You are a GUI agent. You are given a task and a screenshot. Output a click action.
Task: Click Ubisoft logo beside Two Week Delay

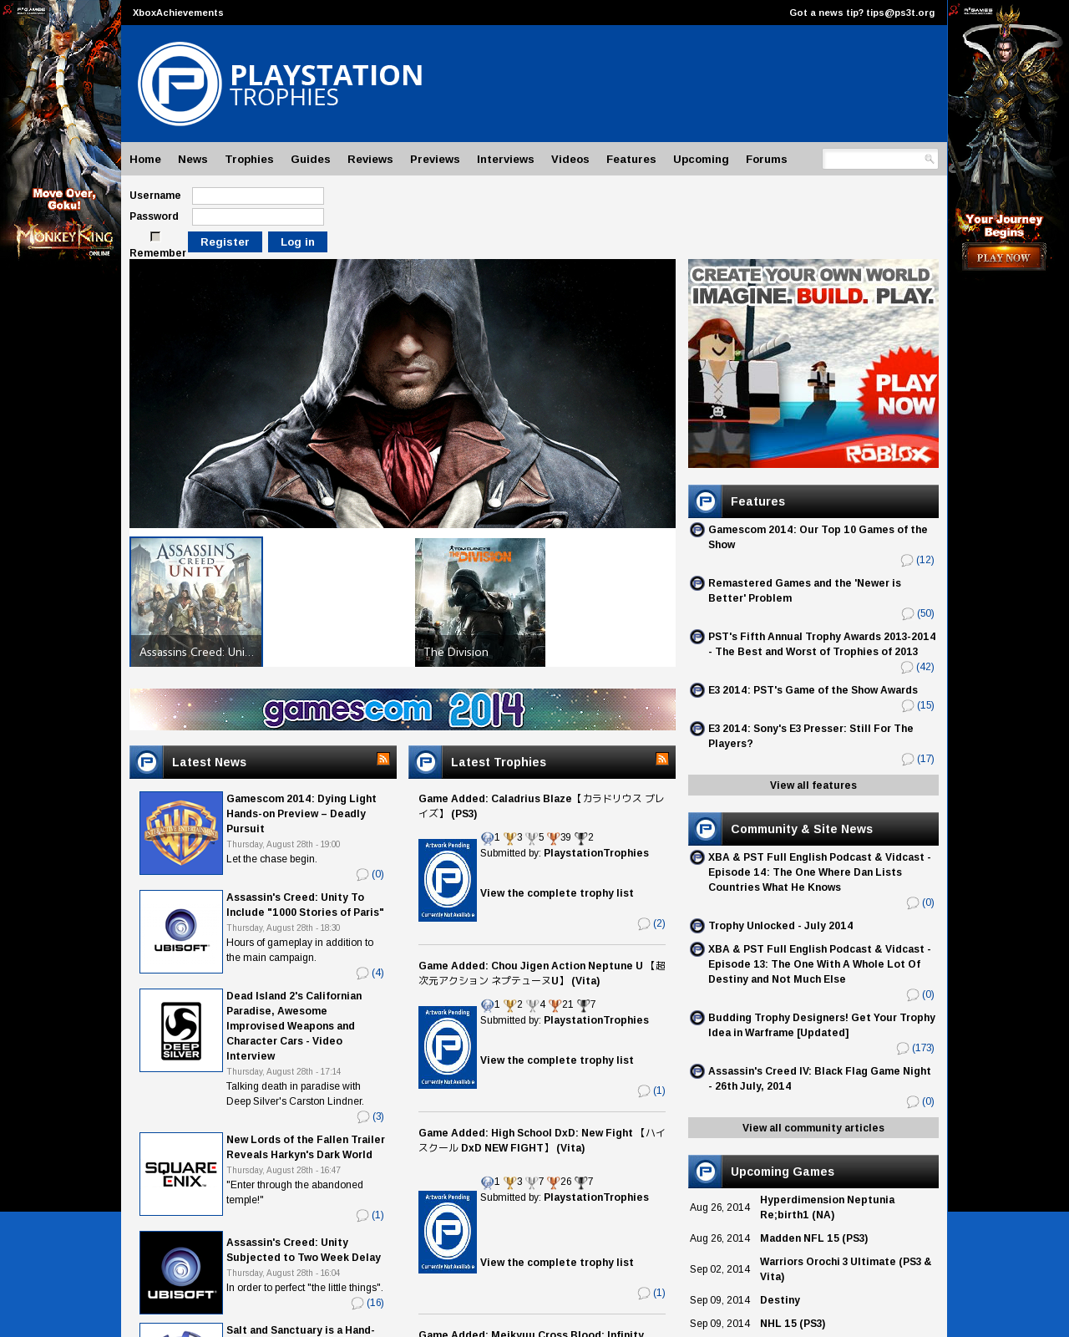(x=181, y=1273)
